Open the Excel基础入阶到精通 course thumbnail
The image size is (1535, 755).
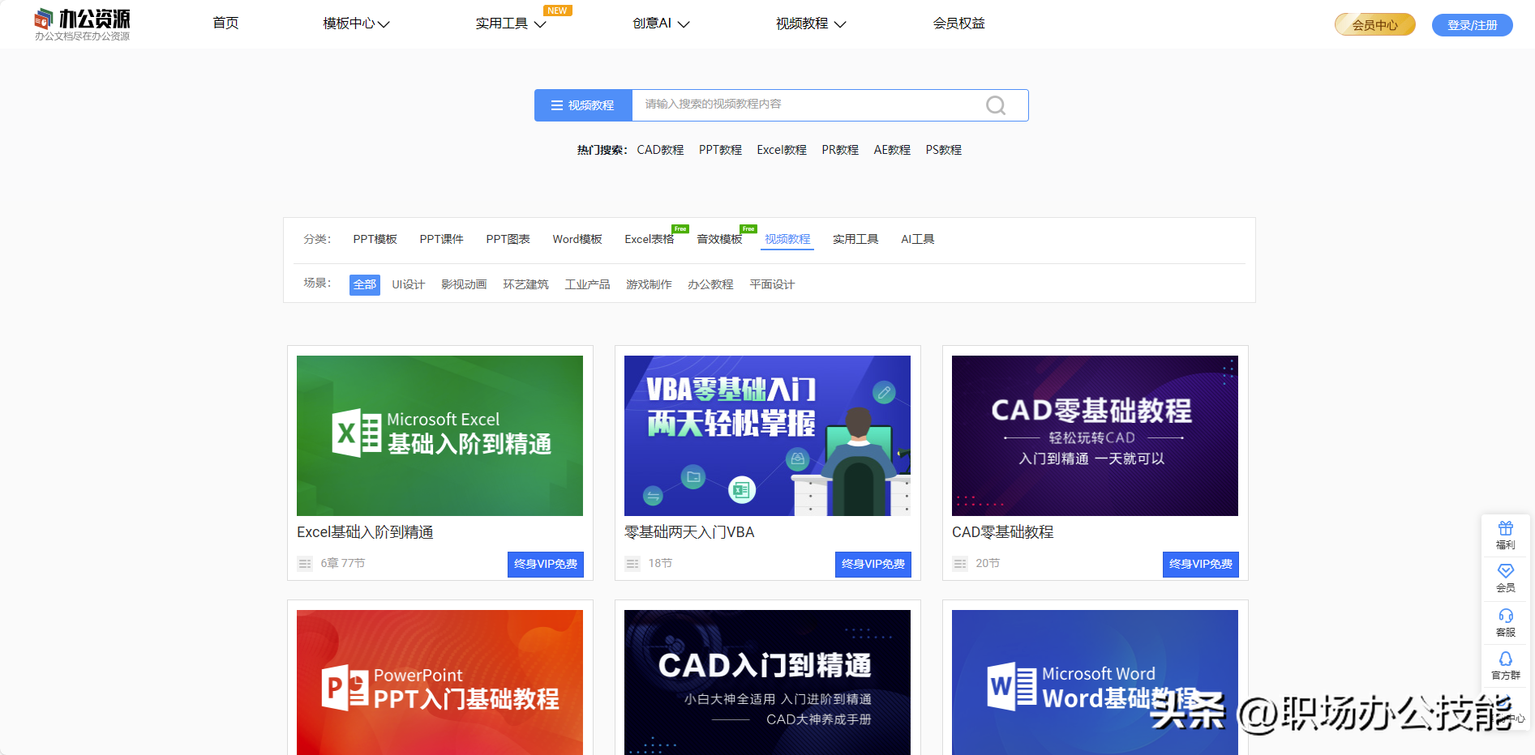point(439,436)
